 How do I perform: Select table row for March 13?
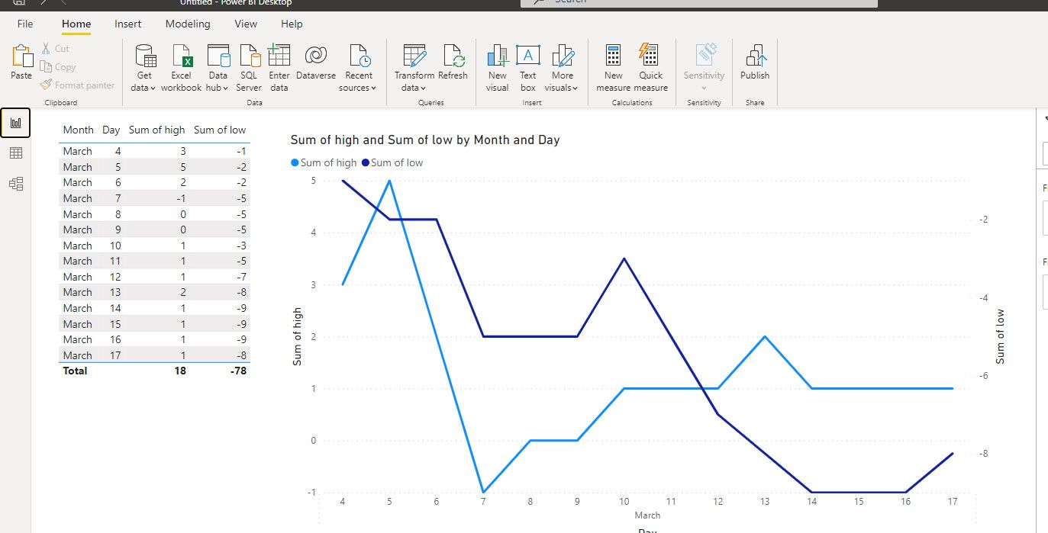click(x=154, y=292)
